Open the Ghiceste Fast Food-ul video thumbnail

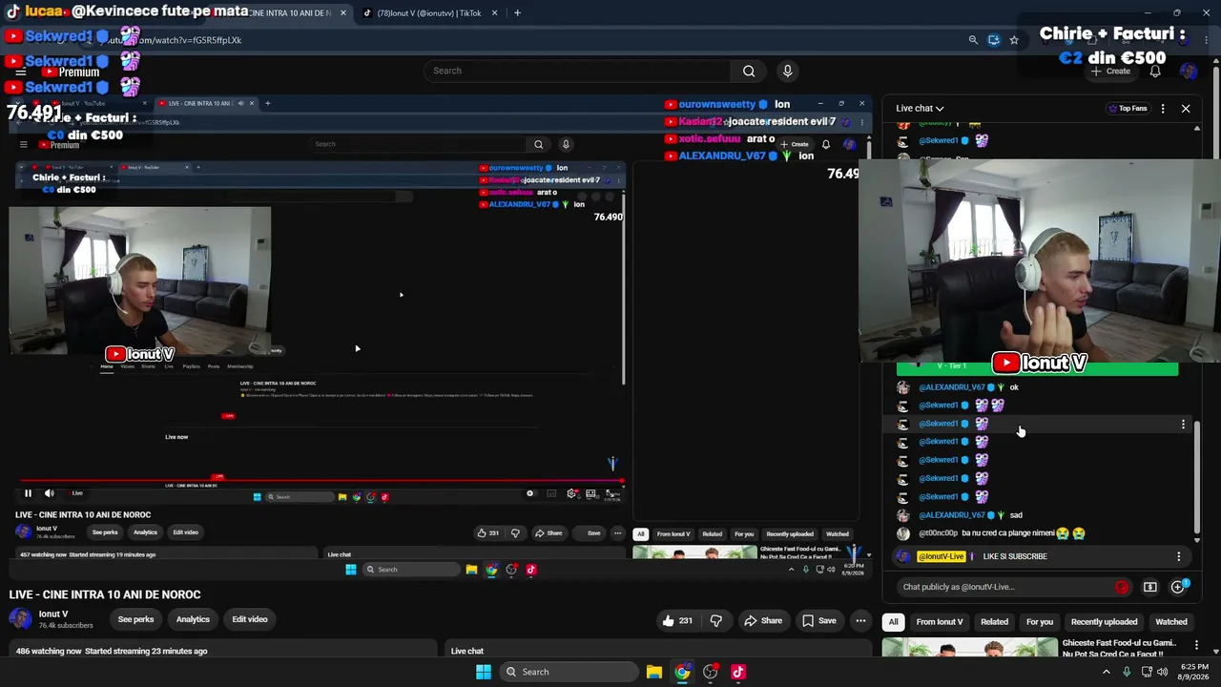click(969, 648)
